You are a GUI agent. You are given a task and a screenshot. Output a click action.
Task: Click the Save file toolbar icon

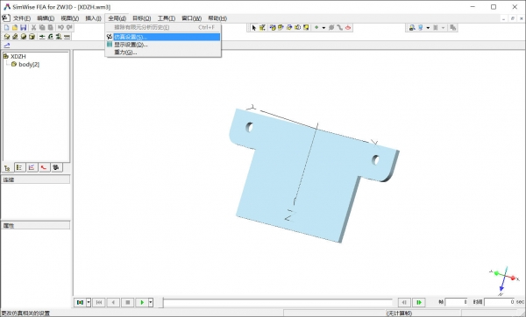(23, 27)
